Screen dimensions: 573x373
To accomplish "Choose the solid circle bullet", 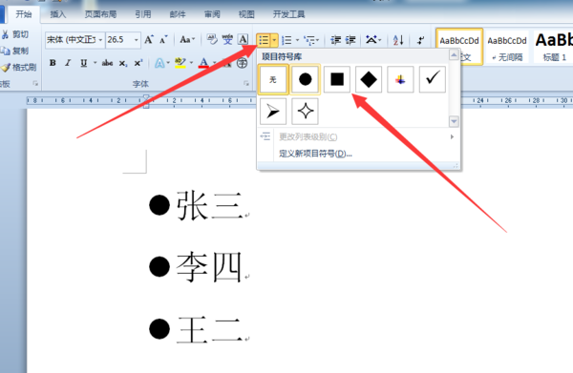I will 306,79.
